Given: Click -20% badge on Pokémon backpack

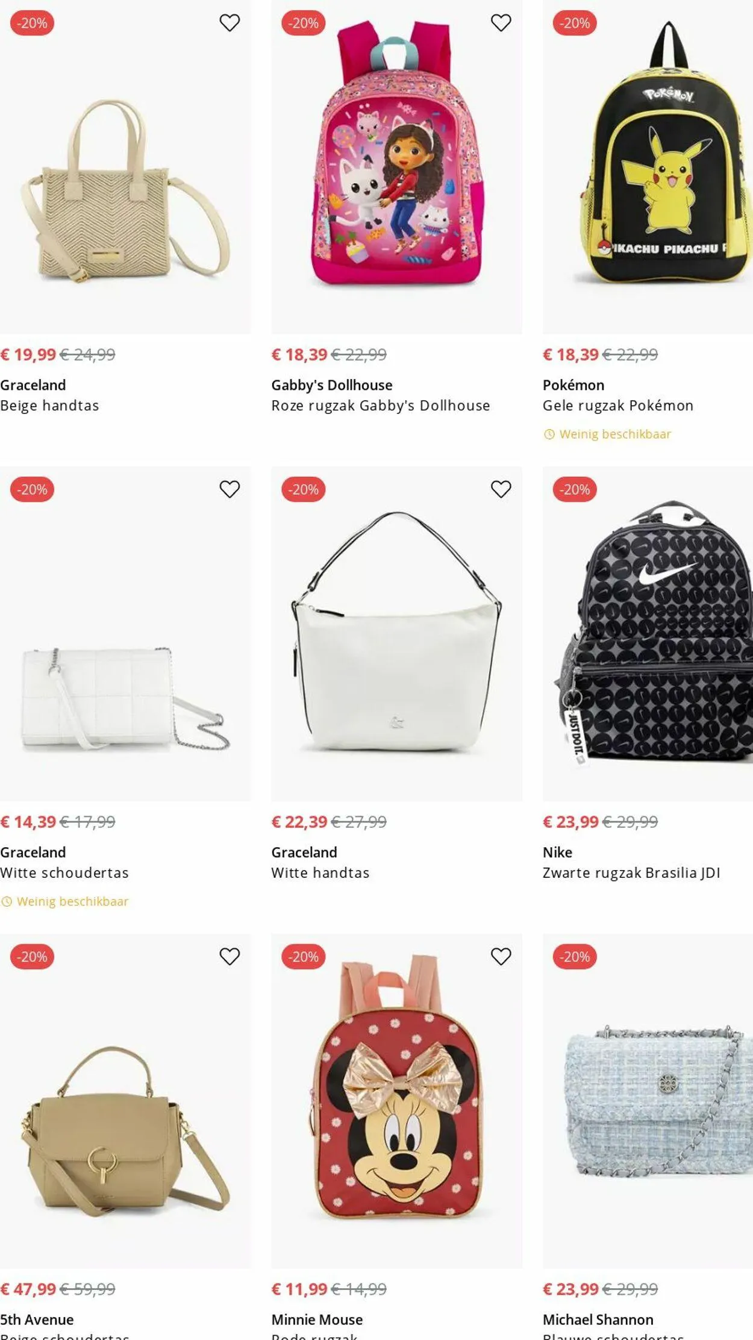Looking at the screenshot, I should pos(575,23).
